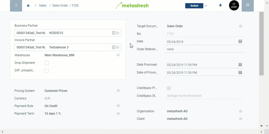Clear the Warehouse selection
This screenshot has height=134, width=269.
pyautogui.click(x=118, y=55)
